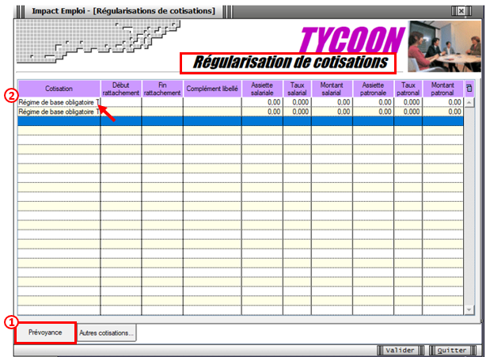Viewport: 486px width, 357px height.
Task: Select the Montant patronal column header
Action: 442,89
